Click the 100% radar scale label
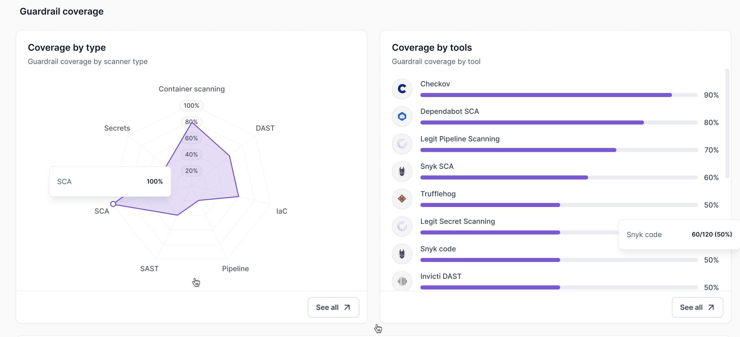The height and width of the screenshot is (337, 740). 191,105
